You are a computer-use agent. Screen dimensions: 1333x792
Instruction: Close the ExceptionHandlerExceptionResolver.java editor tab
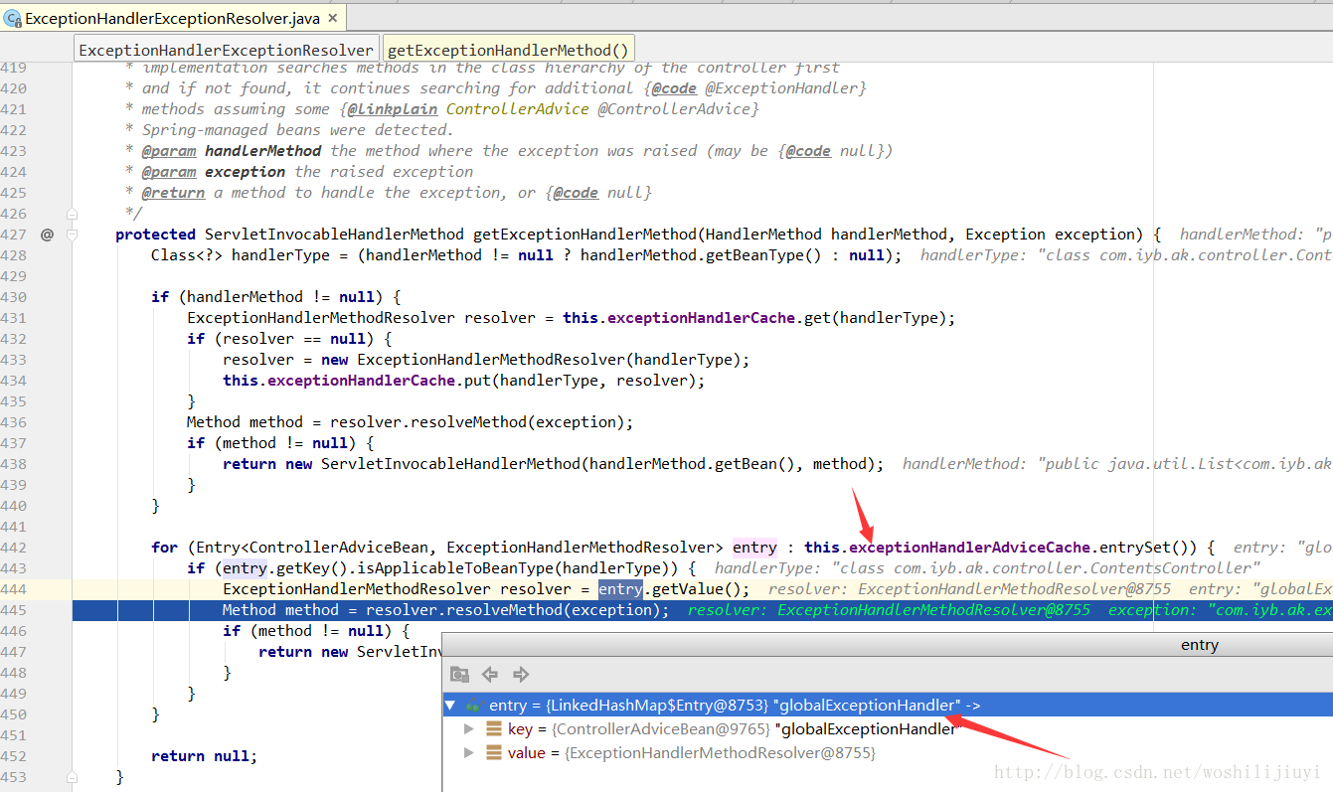pyautogui.click(x=332, y=18)
